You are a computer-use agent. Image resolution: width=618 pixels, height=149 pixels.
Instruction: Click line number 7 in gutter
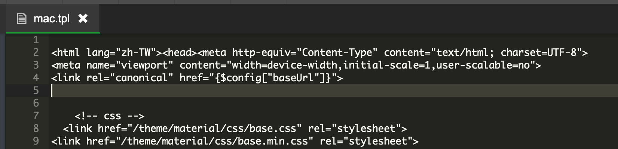36,116
